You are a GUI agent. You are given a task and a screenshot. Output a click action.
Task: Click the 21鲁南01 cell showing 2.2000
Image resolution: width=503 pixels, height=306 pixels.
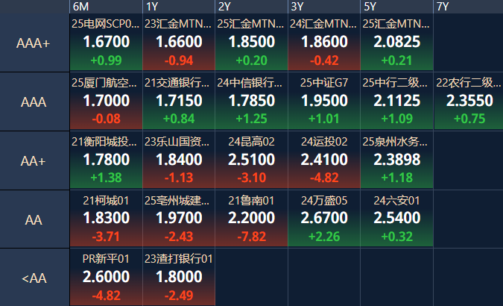click(x=251, y=219)
